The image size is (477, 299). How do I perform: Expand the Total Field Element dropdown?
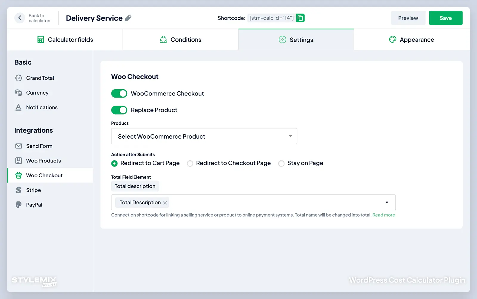click(387, 202)
